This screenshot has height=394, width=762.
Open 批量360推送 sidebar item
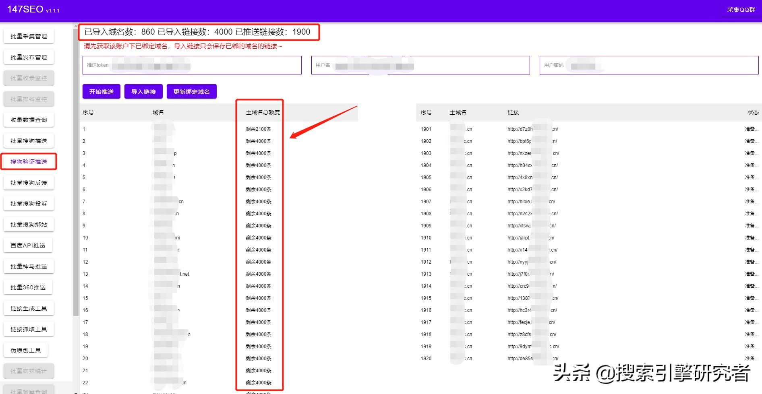pyautogui.click(x=28, y=287)
